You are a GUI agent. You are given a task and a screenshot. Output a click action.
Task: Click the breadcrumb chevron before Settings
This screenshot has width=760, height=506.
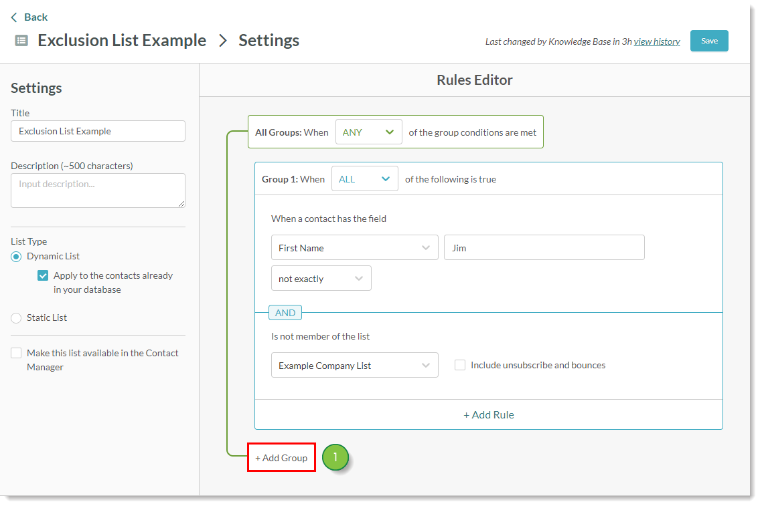pos(223,41)
